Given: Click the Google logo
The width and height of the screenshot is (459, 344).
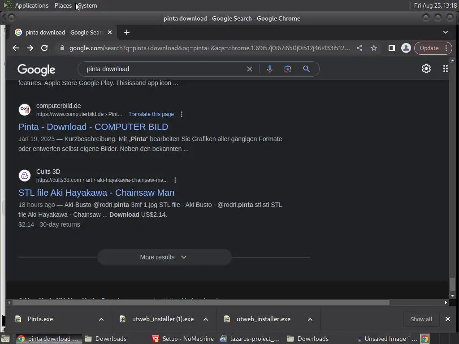Looking at the screenshot, I should point(36,69).
